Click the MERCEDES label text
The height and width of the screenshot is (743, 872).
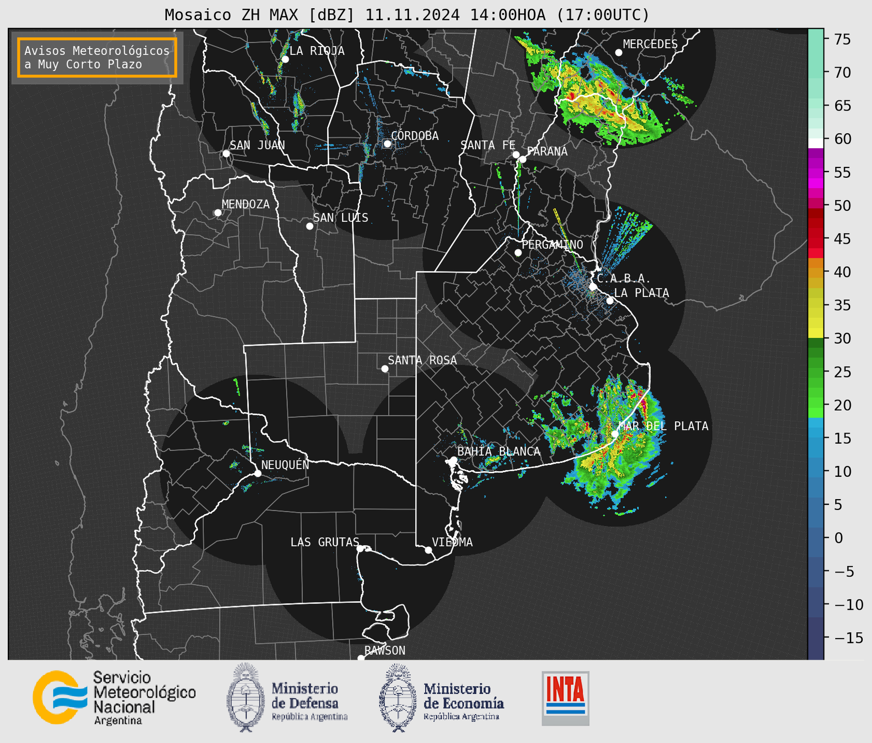tap(650, 44)
